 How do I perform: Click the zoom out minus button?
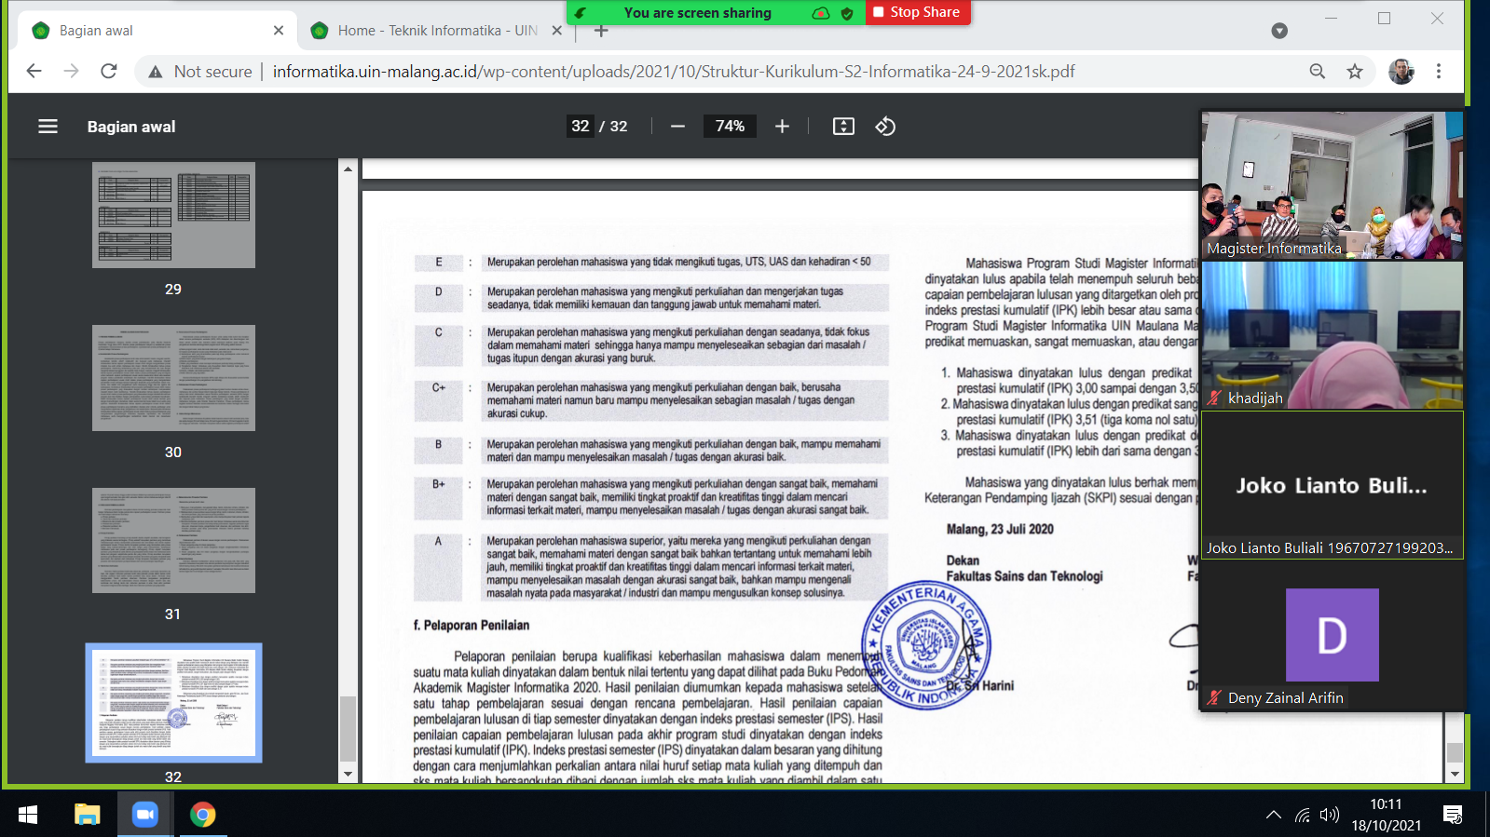tap(677, 127)
